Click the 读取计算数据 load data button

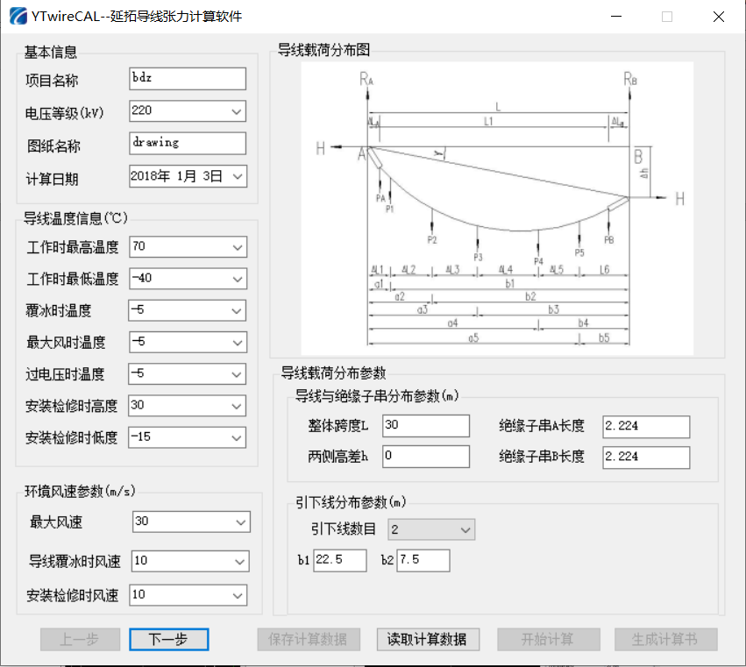tap(427, 640)
